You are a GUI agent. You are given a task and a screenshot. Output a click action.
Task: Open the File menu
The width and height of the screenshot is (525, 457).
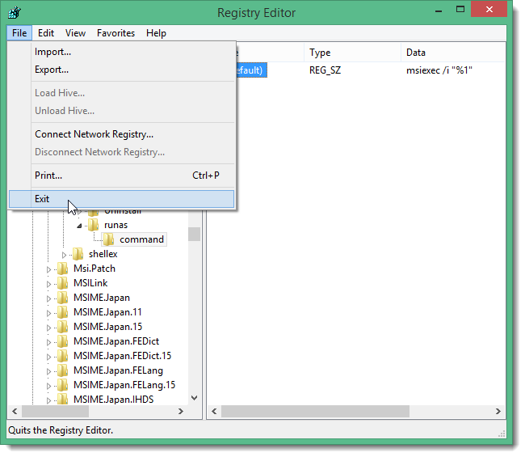(19, 33)
